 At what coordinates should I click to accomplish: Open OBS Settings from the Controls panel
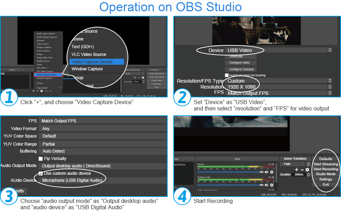pyautogui.click(x=326, y=179)
